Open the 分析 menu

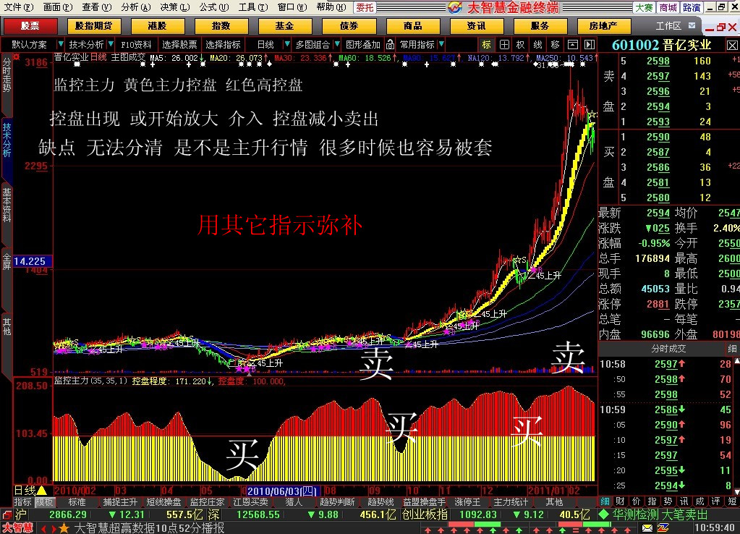[135, 7]
